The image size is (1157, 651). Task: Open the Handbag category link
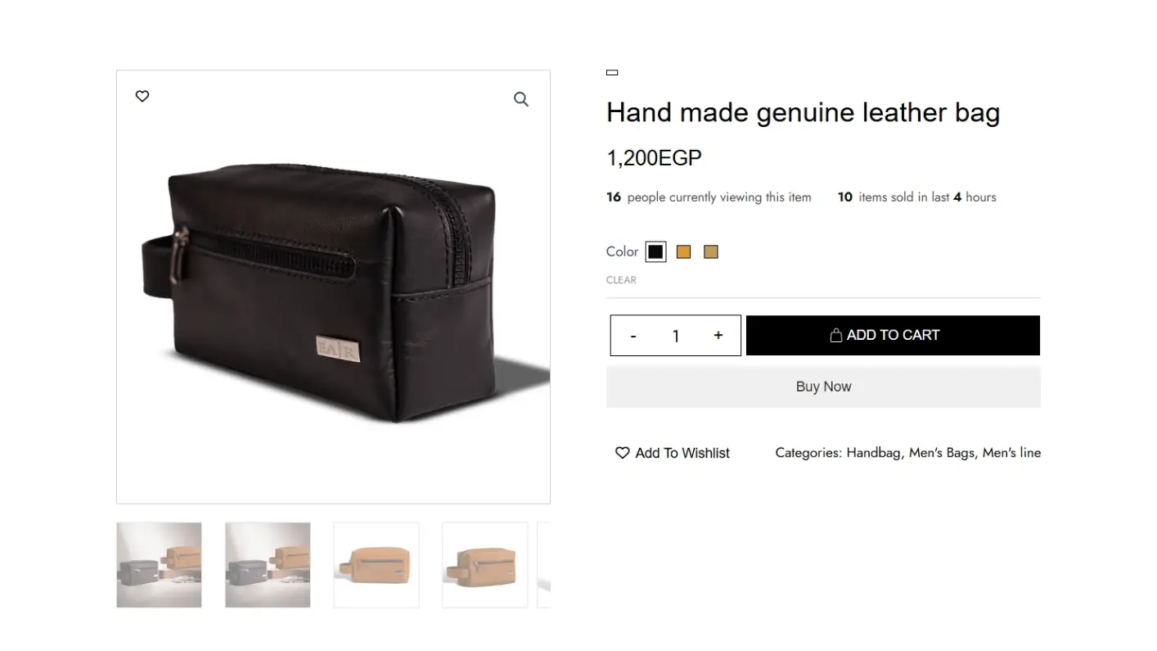[873, 453]
